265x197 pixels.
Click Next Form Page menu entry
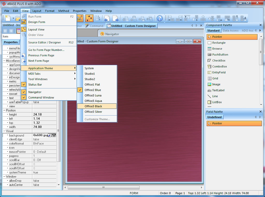pos(48,61)
